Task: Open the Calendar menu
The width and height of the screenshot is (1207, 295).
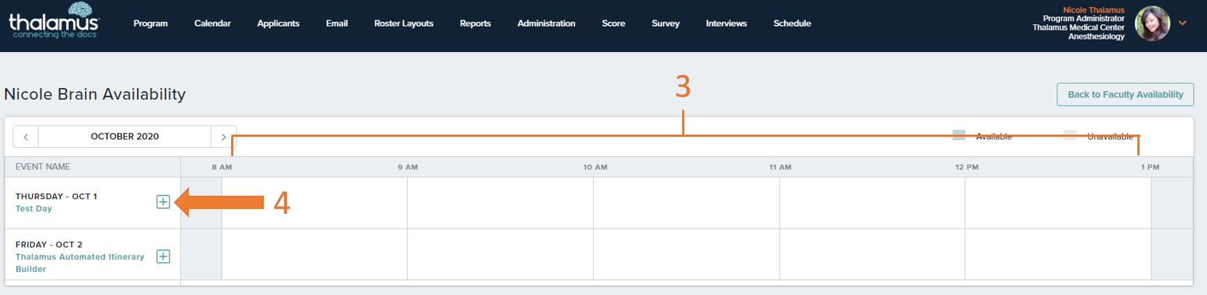Action: (212, 24)
